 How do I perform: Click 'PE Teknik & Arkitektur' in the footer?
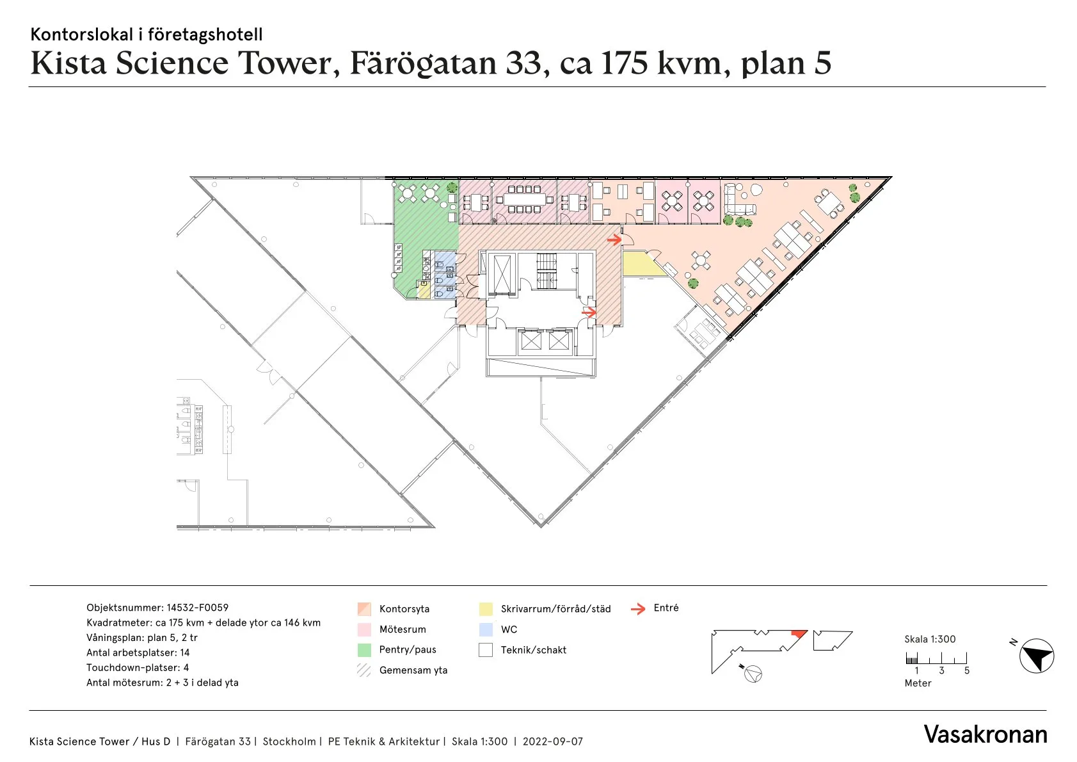[x=384, y=742]
